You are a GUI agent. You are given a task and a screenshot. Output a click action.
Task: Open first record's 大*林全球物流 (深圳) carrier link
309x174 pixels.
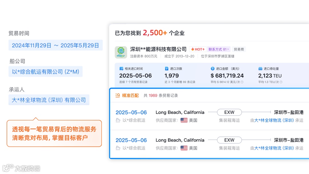[x=274, y=120]
